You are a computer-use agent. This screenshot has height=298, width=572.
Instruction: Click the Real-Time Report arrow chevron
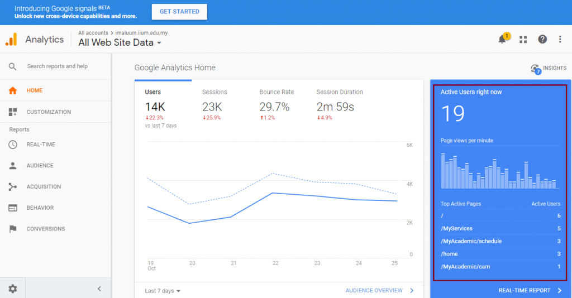pyautogui.click(x=560, y=290)
